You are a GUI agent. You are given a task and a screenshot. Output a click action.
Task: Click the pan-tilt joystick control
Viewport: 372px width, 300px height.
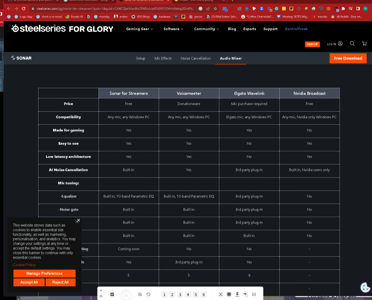click(126, 295)
